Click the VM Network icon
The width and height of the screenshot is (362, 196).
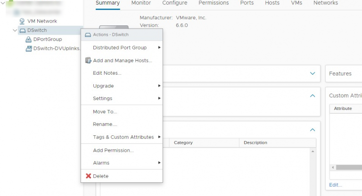22,21
